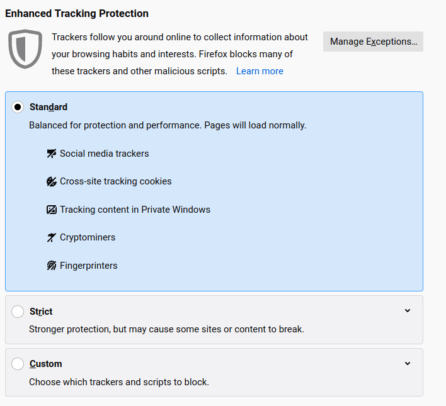446x406 pixels.
Task: Open the Manage Exceptions dialog
Action: click(373, 42)
